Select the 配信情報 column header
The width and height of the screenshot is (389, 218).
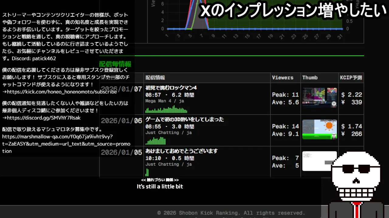pos(155,78)
